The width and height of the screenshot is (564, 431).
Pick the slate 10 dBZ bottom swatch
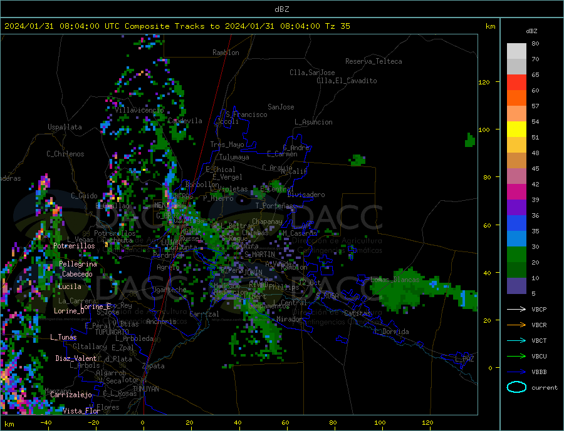point(516,286)
